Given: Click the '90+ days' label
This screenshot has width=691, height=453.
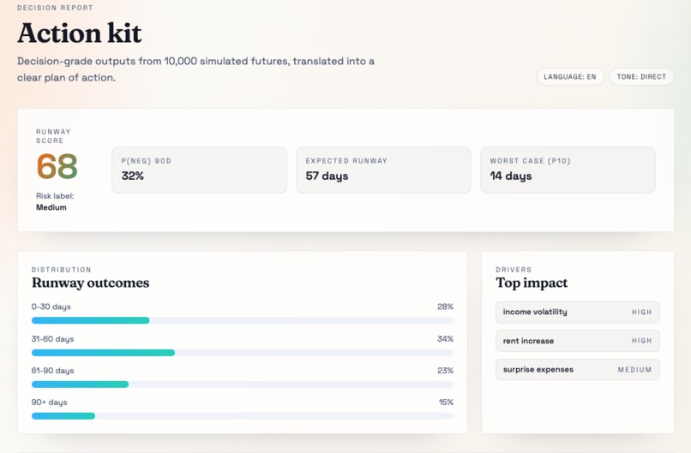Looking at the screenshot, I should pyautogui.click(x=50, y=402).
